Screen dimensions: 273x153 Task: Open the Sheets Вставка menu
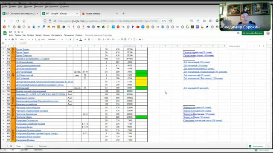[30, 35]
